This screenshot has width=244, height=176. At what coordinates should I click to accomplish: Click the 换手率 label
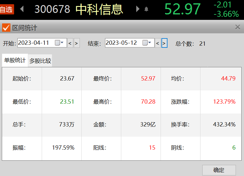coord(180,124)
